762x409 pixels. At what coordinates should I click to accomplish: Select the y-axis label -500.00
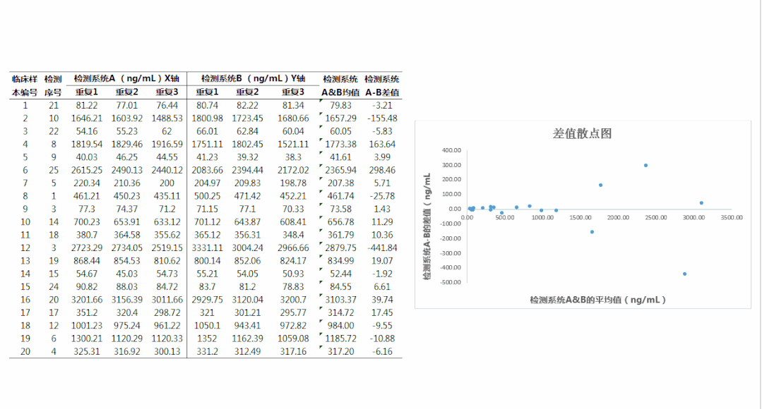tap(449, 283)
